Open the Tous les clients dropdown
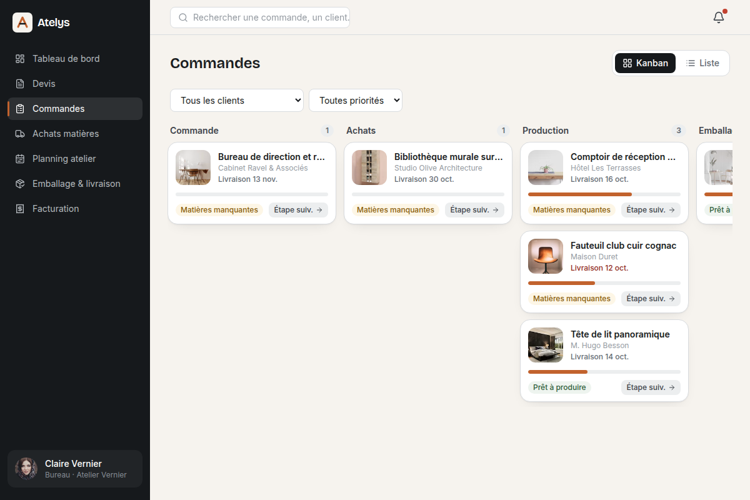 tap(237, 101)
